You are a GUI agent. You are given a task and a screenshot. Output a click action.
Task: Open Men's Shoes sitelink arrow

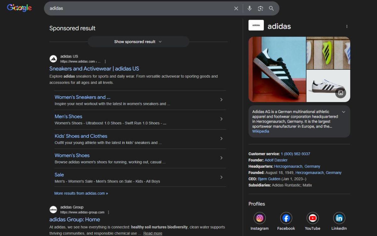click(221, 119)
